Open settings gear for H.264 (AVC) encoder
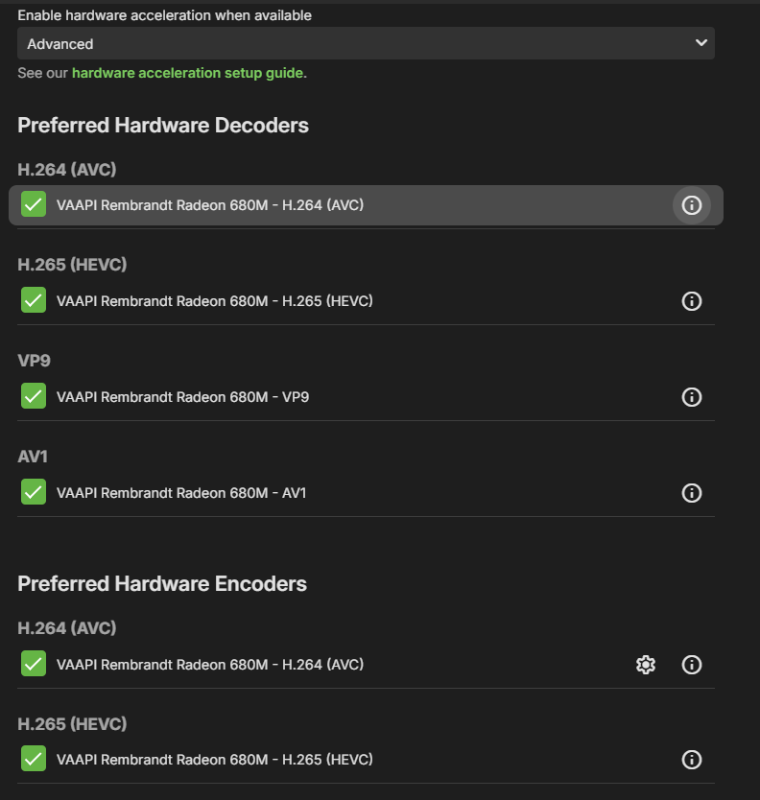760x800 pixels. (646, 665)
